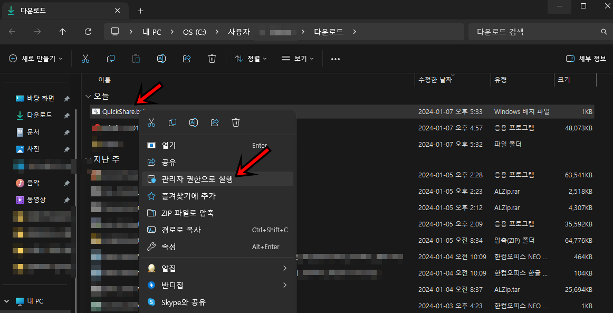Choose 즐겨찾기에 추가
Screen dimensions: 613x313
pyautogui.click(x=217, y=196)
